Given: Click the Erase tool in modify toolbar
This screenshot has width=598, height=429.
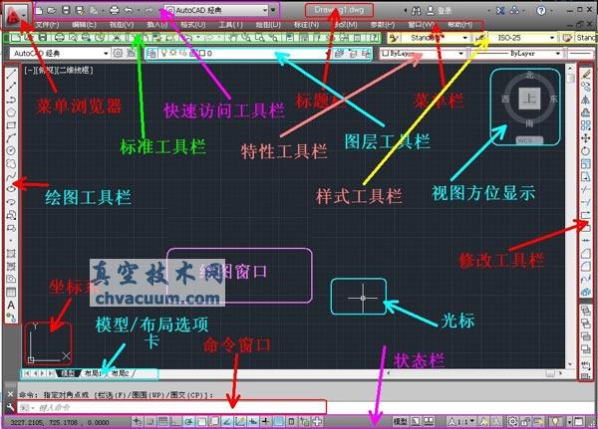Looking at the screenshot, I should pyautogui.click(x=585, y=76).
